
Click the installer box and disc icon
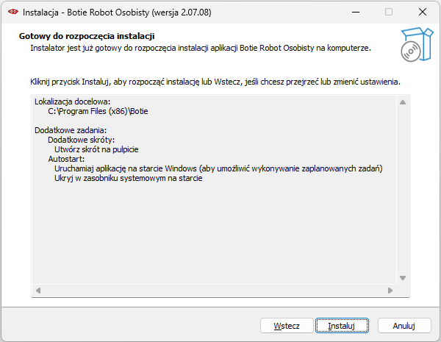click(x=417, y=44)
